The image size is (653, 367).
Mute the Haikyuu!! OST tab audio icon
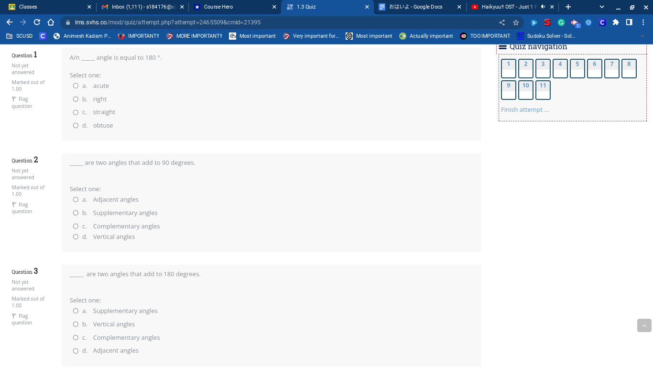coord(543,7)
